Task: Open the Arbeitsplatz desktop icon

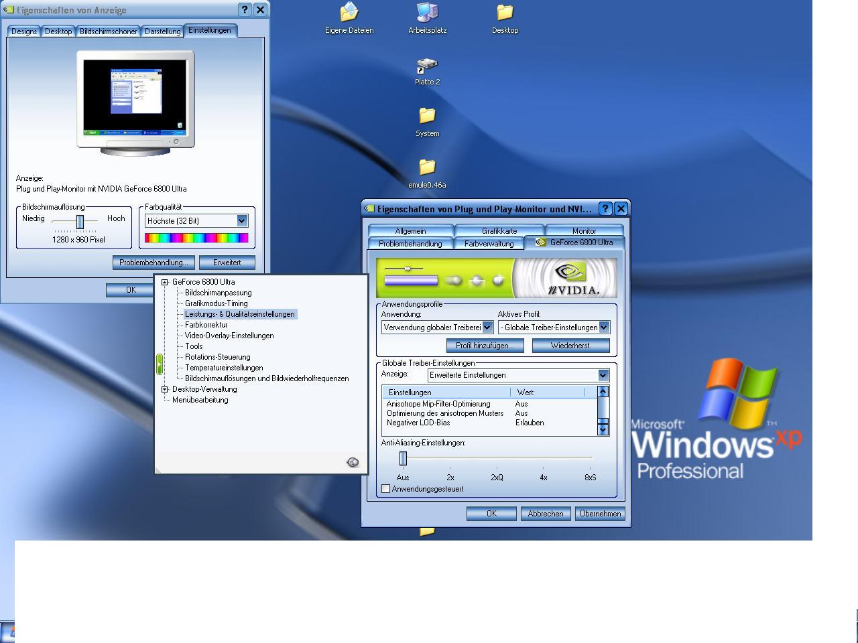Action: 428,17
